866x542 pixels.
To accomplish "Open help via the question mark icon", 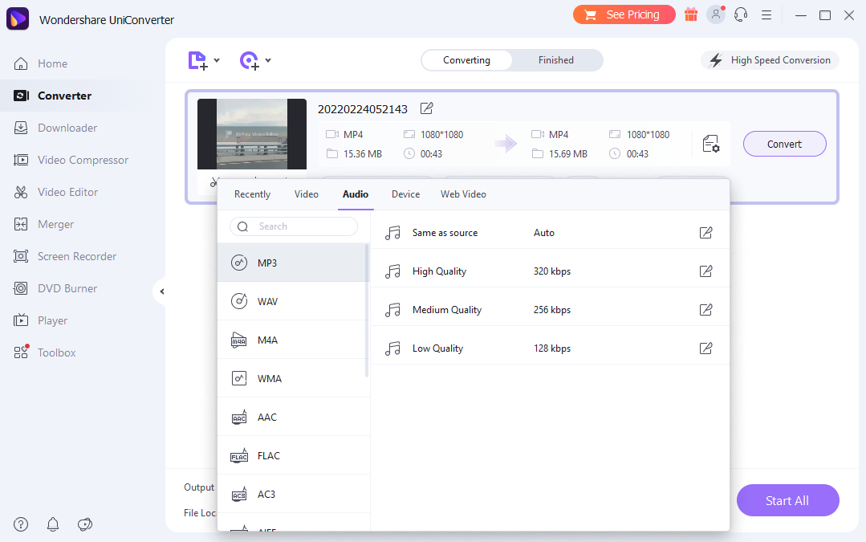I will tap(21, 524).
